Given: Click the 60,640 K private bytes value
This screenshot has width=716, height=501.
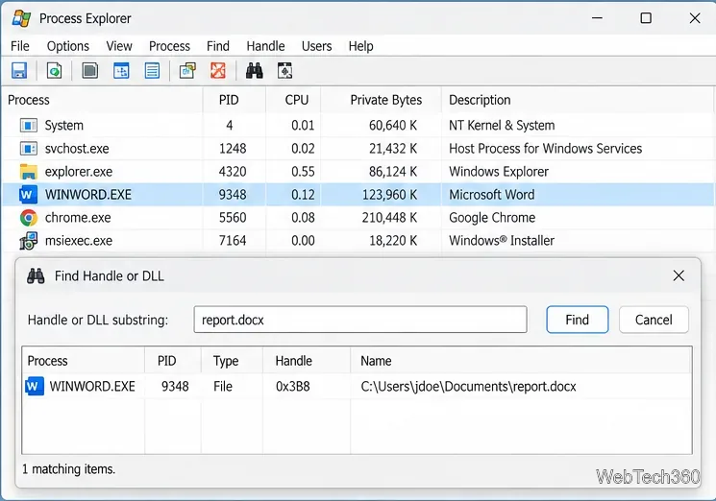Looking at the screenshot, I should pos(393,125).
